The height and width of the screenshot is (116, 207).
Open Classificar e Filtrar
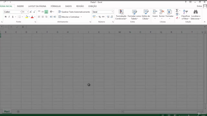click(x=185, y=15)
